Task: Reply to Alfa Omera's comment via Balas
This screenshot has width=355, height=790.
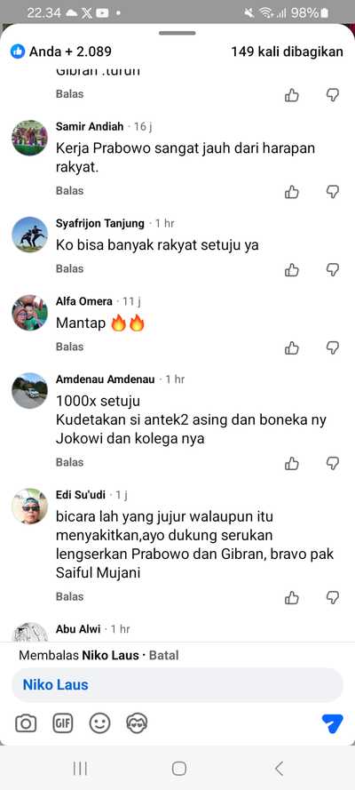Action: 69,347
